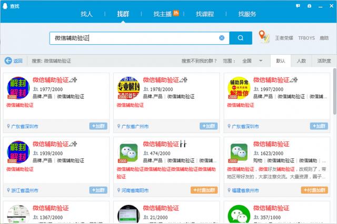337x224 pixels.
Task: Open group title in 357/1000 card
Action: 271,208
